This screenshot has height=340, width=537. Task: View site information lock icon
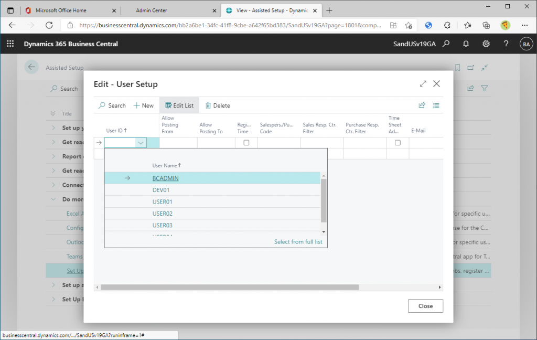pyautogui.click(x=70, y=25)
